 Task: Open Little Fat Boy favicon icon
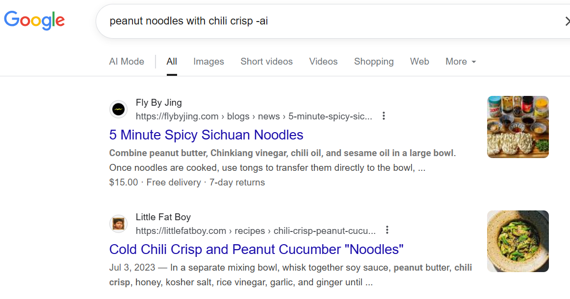[118, 224]
